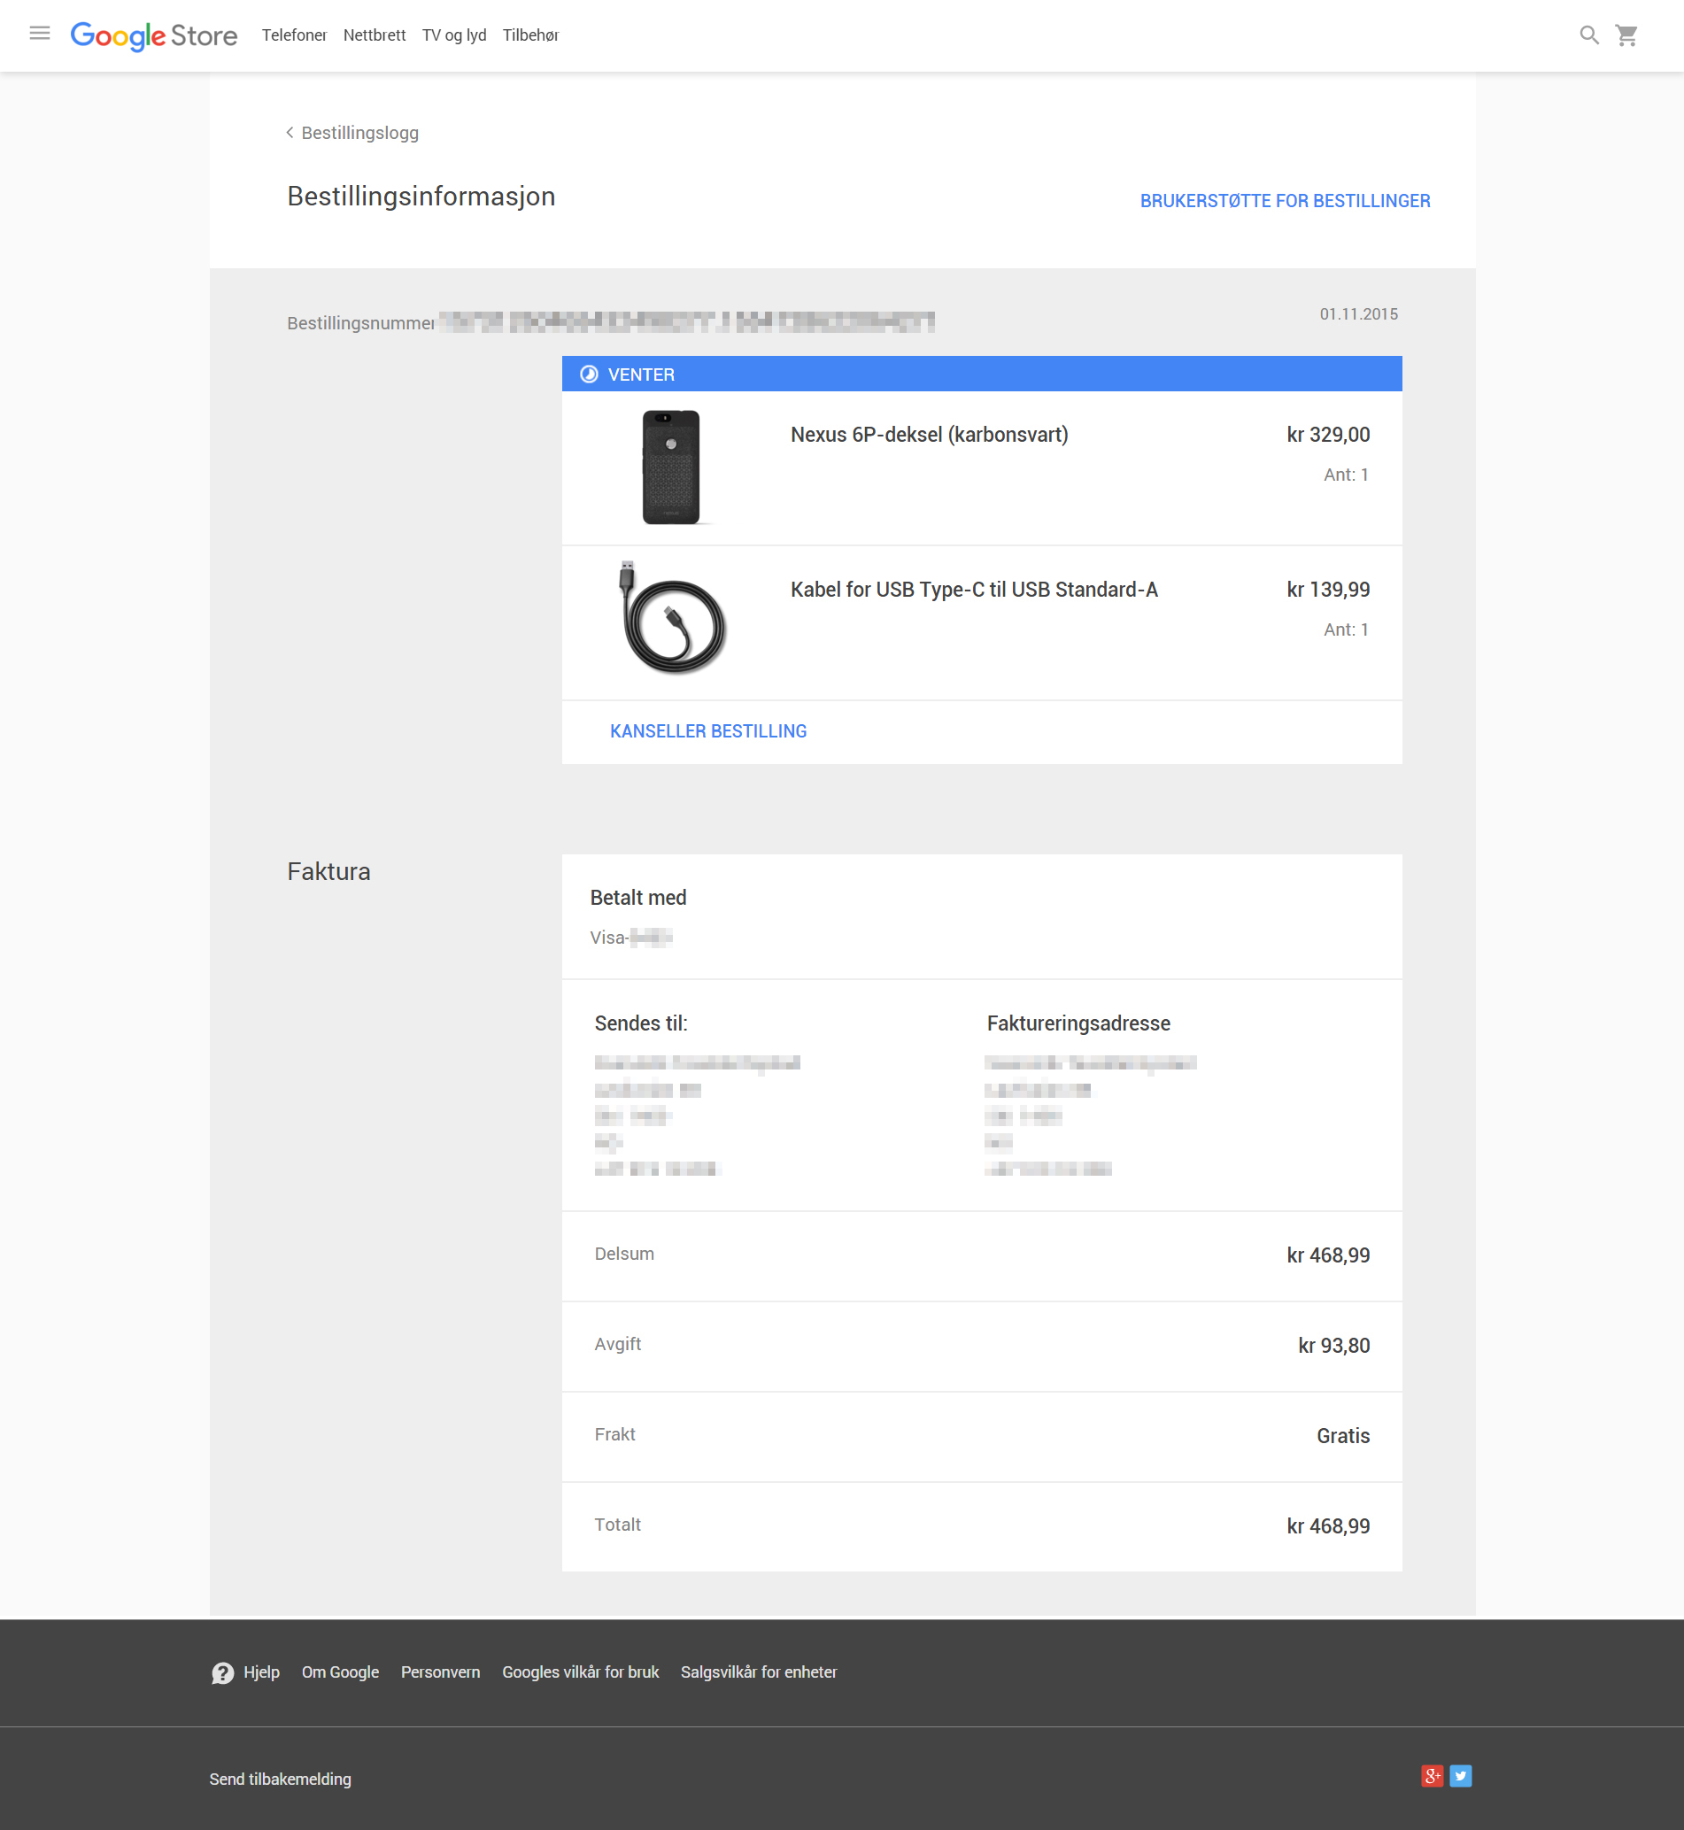Open the shopping cart icon

pyautogui.click(x=1626, y=35)
